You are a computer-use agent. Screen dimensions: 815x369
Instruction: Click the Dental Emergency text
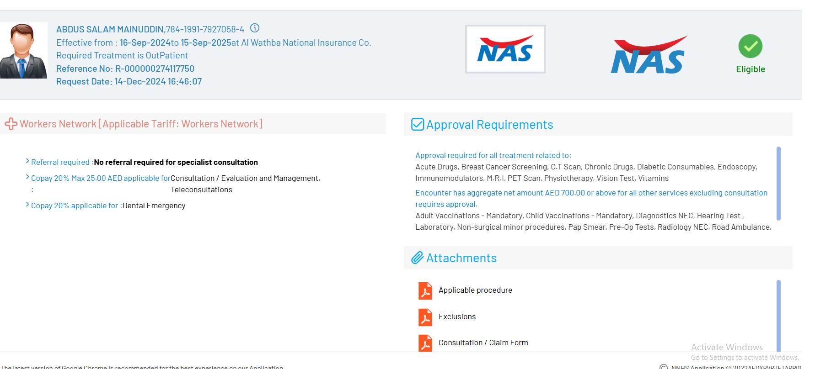tap(154, 206)
